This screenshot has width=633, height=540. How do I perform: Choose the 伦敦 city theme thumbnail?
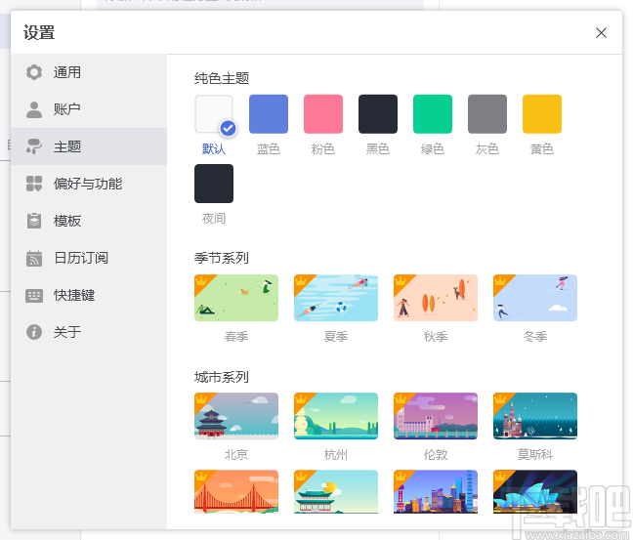(x=436, y=416)
